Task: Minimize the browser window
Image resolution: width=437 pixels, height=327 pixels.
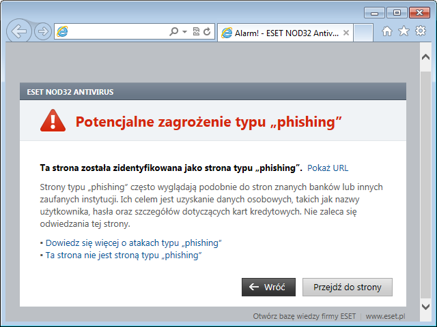Action: click(x=374, y=13)
